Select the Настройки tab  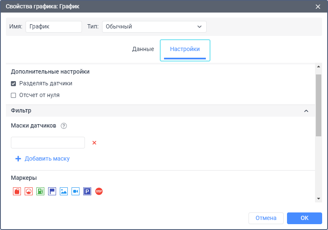tap(185, 49)
